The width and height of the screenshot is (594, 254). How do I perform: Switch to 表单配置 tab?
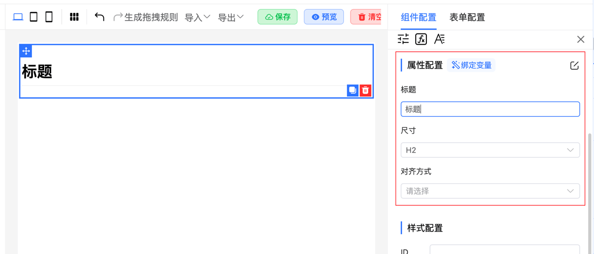click(x=467, y=17)
